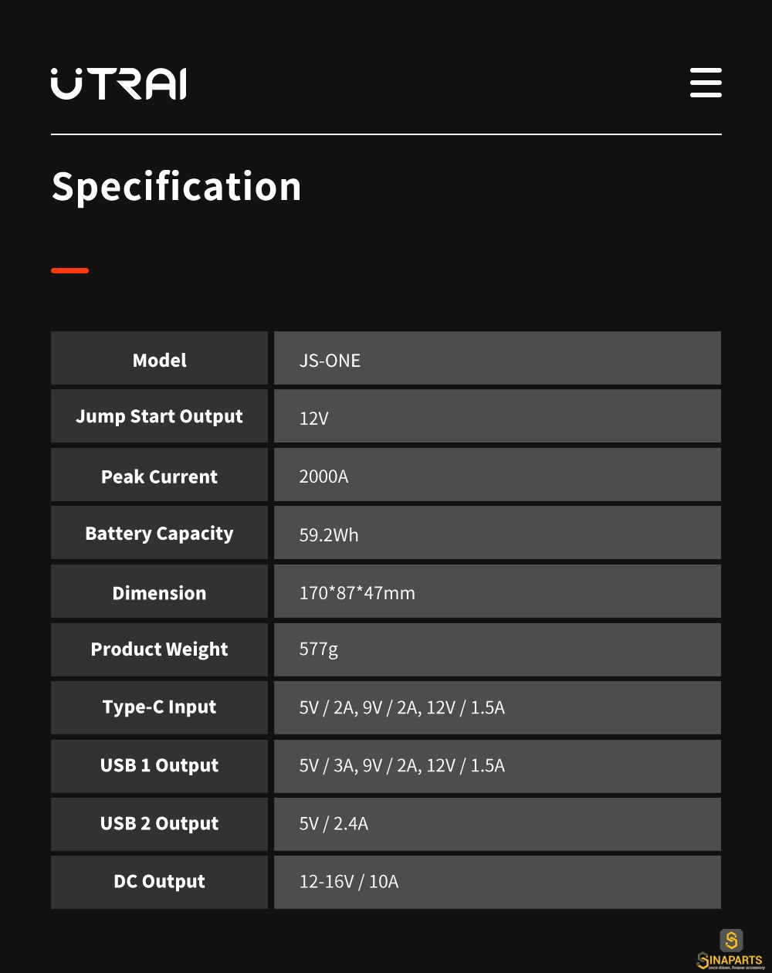Click the 577g weight value

(318, 649)
